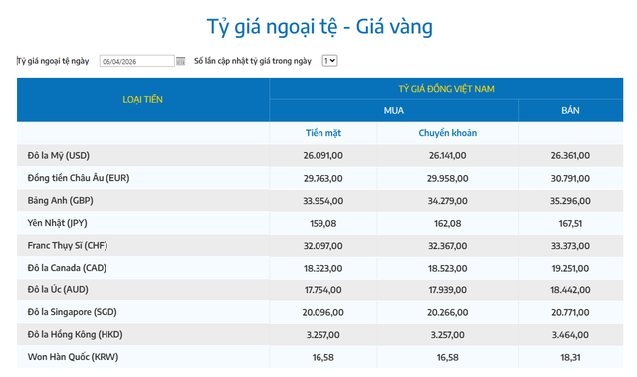Click JPY transfer value 162,08
This screenshot has width=637, height=377.
(x=447, y=223)
